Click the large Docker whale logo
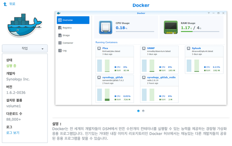Screen dimensions: 232x146 click(25, 25)
